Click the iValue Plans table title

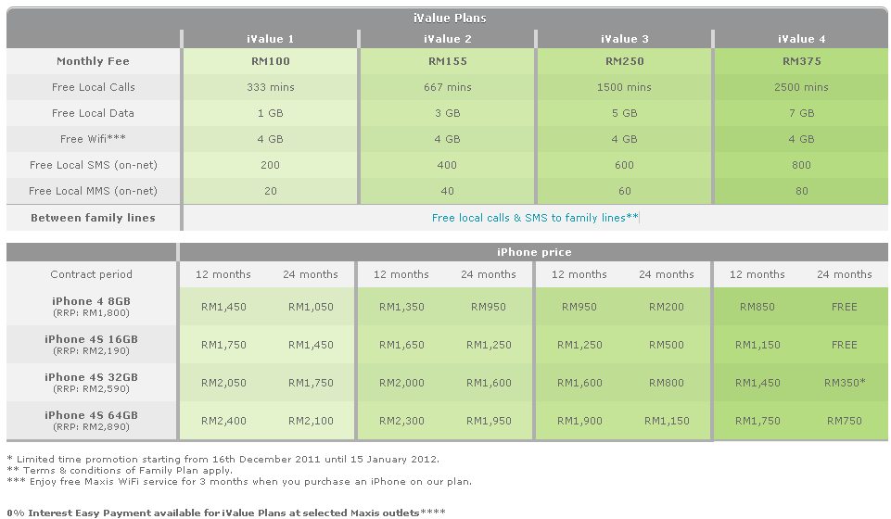click(449, 18)
